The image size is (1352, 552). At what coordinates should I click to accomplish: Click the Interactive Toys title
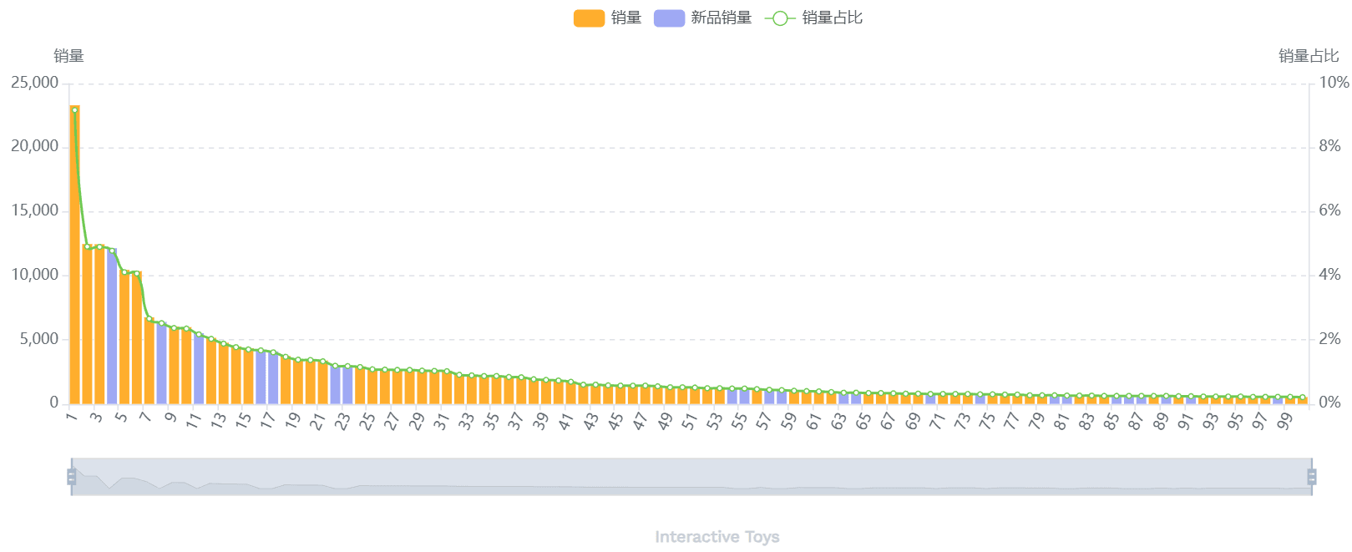click(717, 537)
